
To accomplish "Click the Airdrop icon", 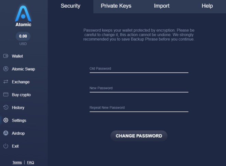I will tap(5, 133).
